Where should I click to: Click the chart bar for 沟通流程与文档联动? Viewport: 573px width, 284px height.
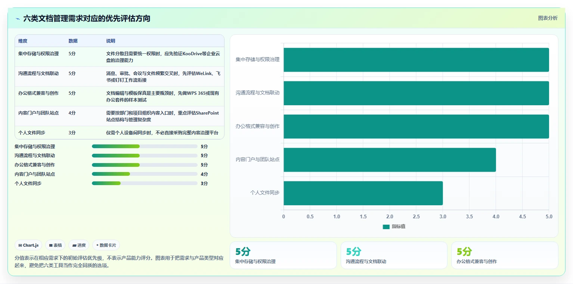point(416,93)
